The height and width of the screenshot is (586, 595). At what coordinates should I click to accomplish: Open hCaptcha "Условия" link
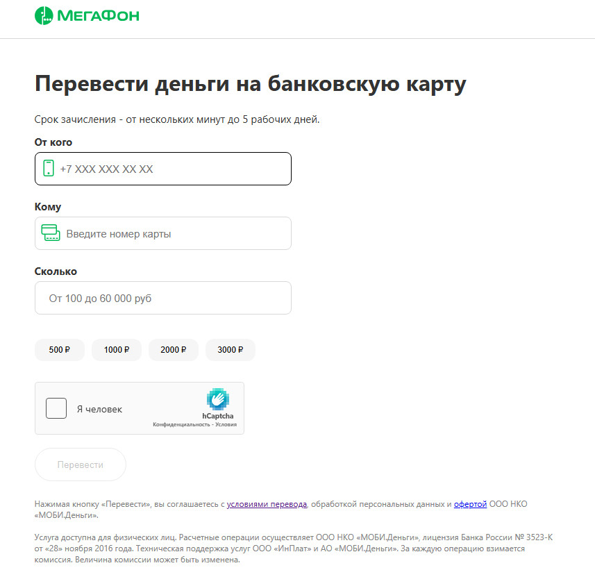(226, 424)
